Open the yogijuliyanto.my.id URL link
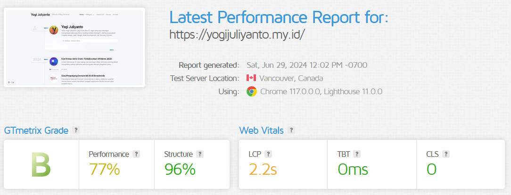The image size is (511, 195). (x=237, y=34)
